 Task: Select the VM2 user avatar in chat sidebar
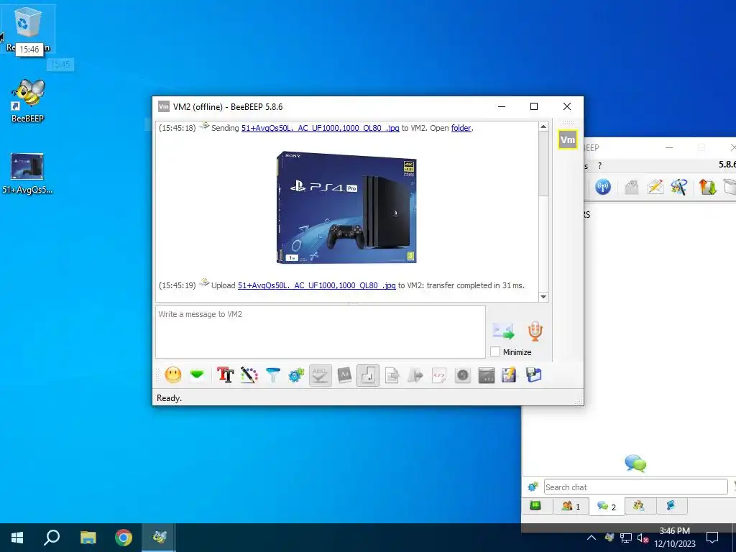point(568,140)
